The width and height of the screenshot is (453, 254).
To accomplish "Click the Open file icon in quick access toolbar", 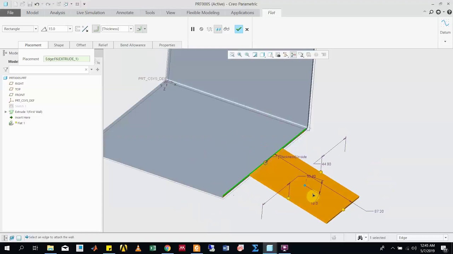I will [22, 4].
